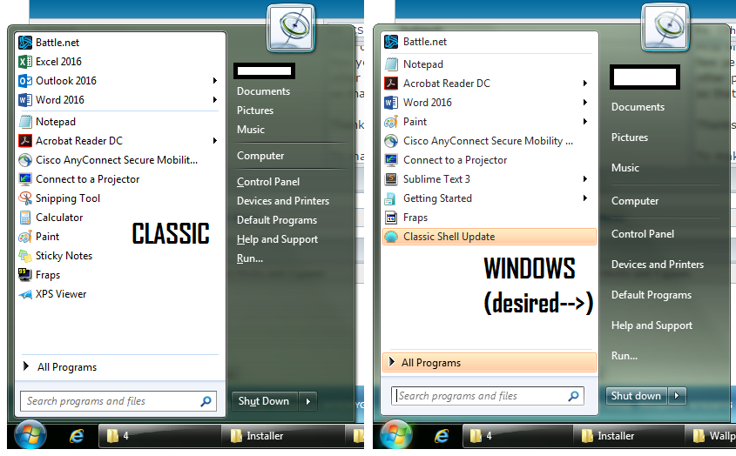736x456 pixels.
Task: Click search magnifier in Classic menu
Action: point(206,401)
